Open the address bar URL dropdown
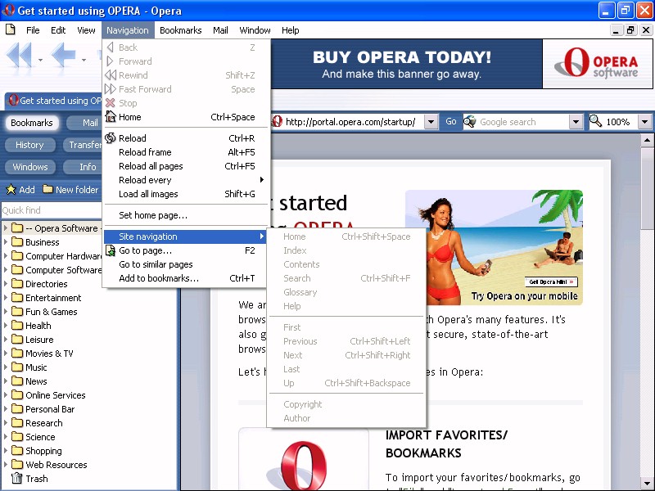The height and width of the screenshot is (491, 655). tap(431, 122)
